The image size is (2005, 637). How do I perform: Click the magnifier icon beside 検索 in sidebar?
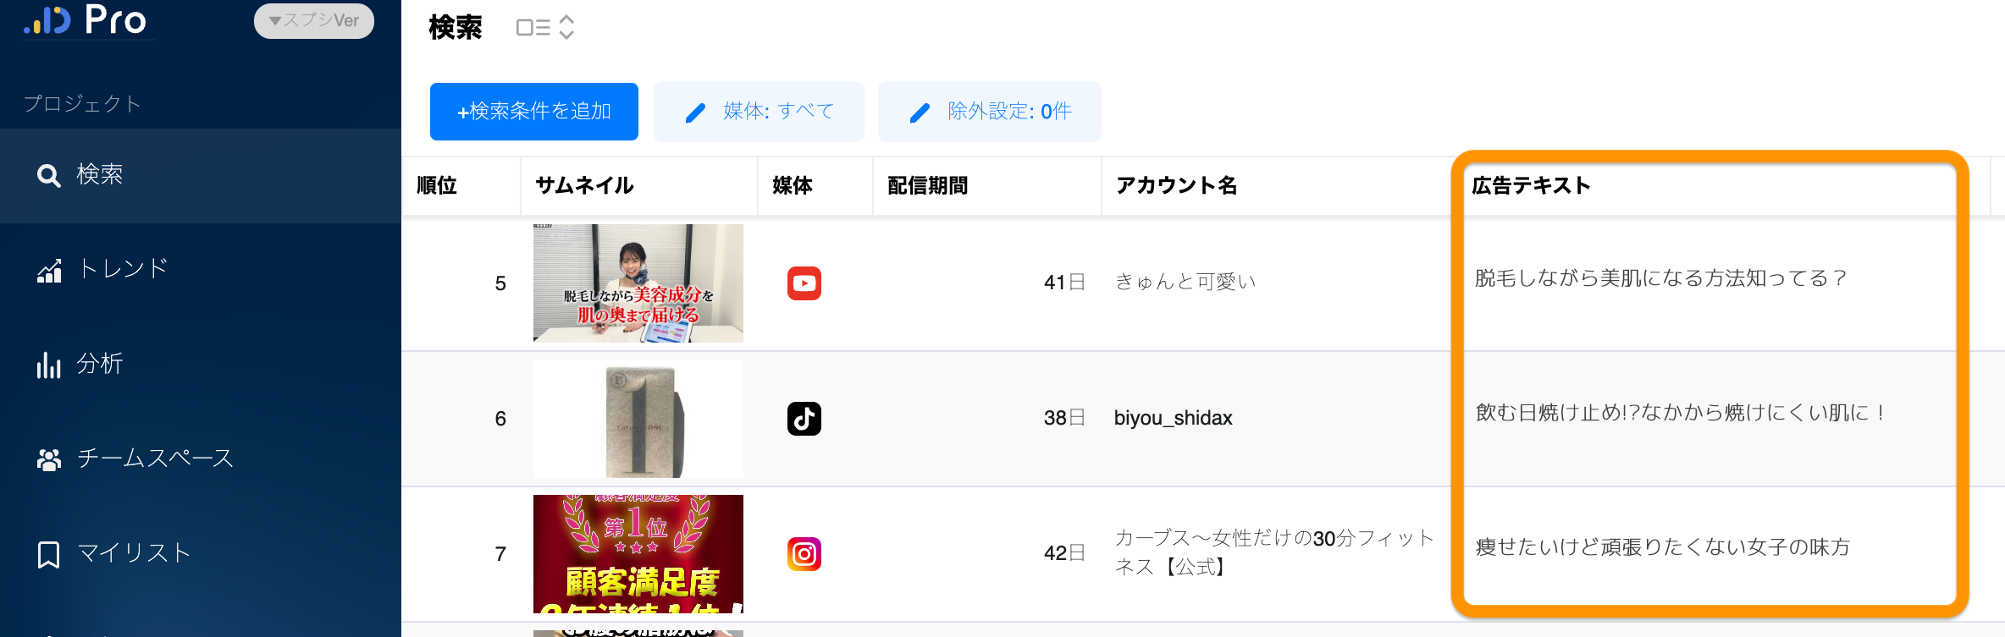pos(48,175)
